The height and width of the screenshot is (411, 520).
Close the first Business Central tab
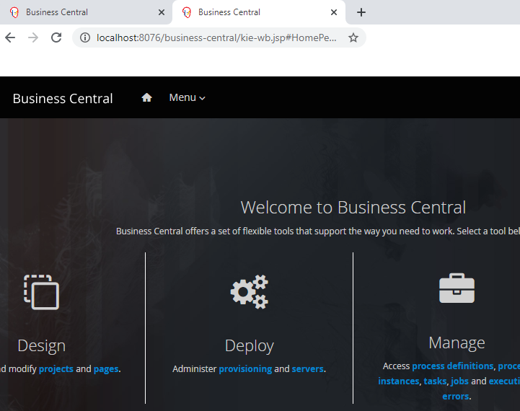pyautogui.click(x=162, y=12)
